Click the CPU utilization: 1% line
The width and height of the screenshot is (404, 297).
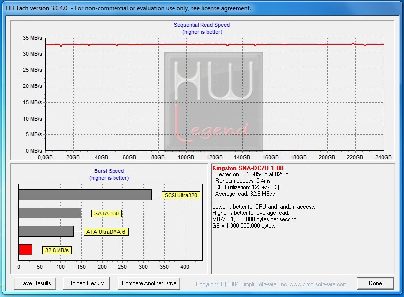click(247, 187)
